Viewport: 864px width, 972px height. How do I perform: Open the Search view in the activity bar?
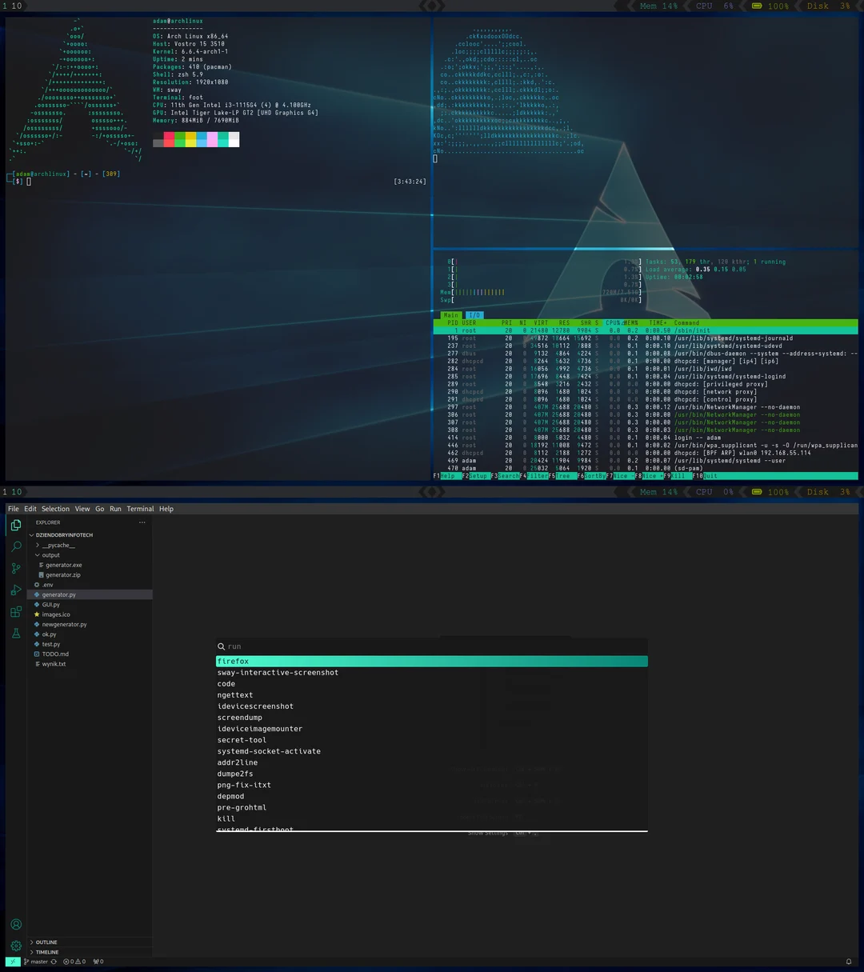click(15, 546)
